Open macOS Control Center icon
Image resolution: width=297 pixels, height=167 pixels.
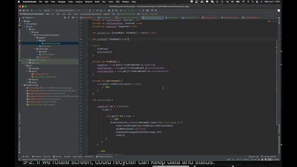click(257, 2)
